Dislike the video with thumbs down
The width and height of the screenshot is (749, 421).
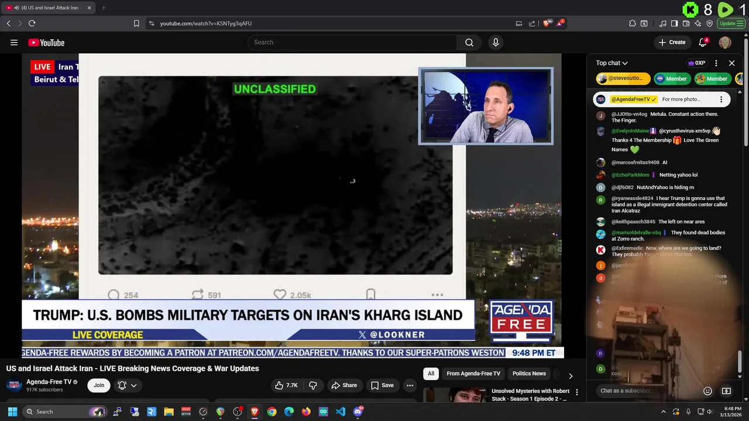click(x=312, y=385)
